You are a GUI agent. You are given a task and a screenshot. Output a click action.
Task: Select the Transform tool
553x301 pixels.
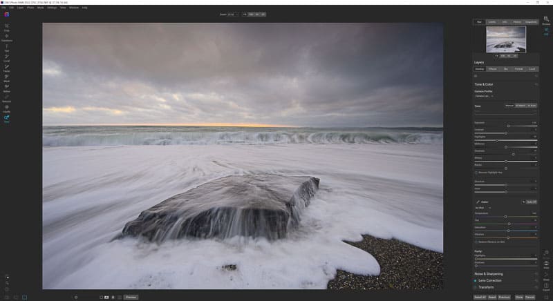[x=7, y=37]
